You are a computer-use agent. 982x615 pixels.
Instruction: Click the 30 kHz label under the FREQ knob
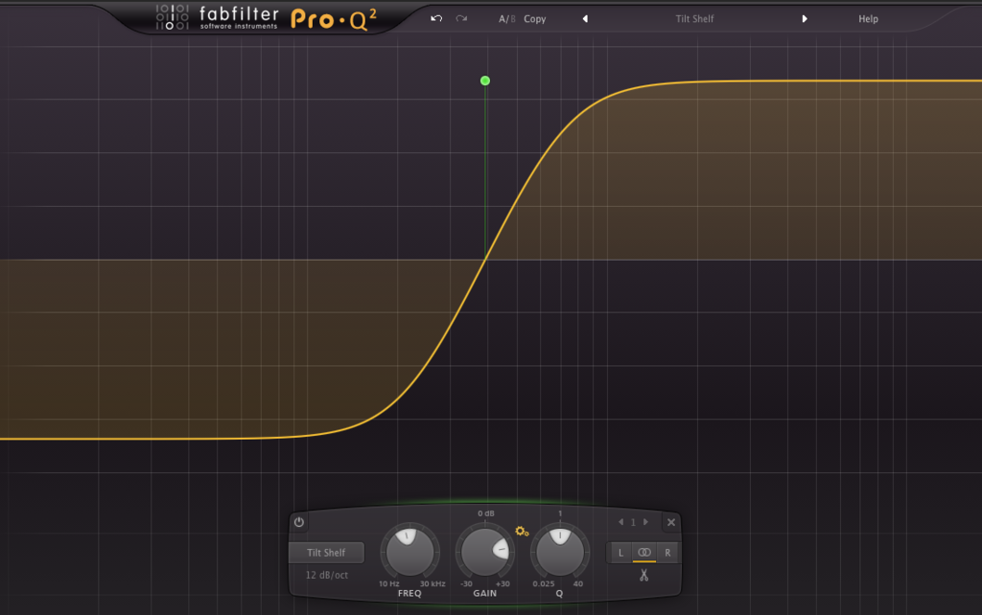pos(433,583)
